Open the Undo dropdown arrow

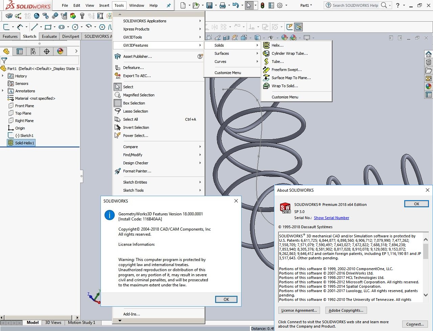point(242,5)
